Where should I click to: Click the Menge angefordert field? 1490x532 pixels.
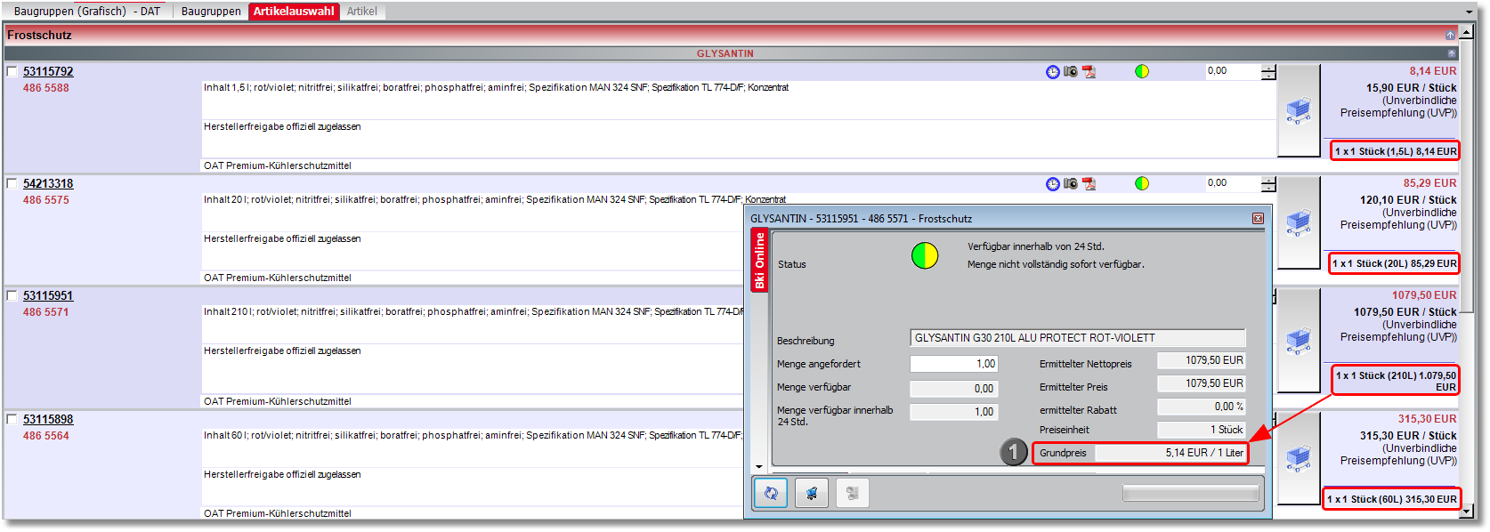(953, 364)
